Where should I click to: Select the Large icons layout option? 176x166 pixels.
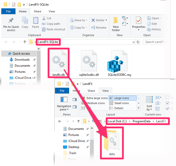point(122,98)
